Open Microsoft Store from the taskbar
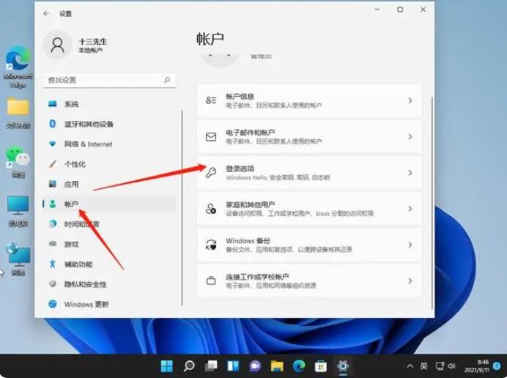The image size is (507, 378). pyautogui.click(x=321, y=366)
